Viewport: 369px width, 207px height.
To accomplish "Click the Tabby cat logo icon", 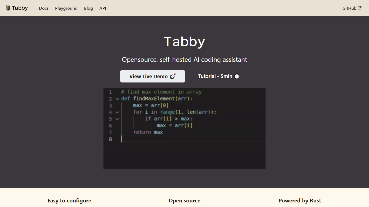I will click(x=7, y=8).
